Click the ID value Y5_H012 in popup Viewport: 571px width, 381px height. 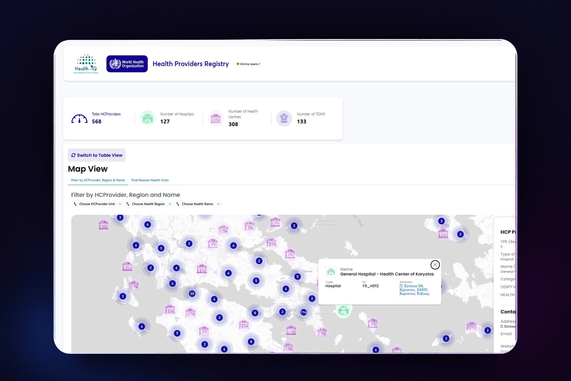click(371, 286)
